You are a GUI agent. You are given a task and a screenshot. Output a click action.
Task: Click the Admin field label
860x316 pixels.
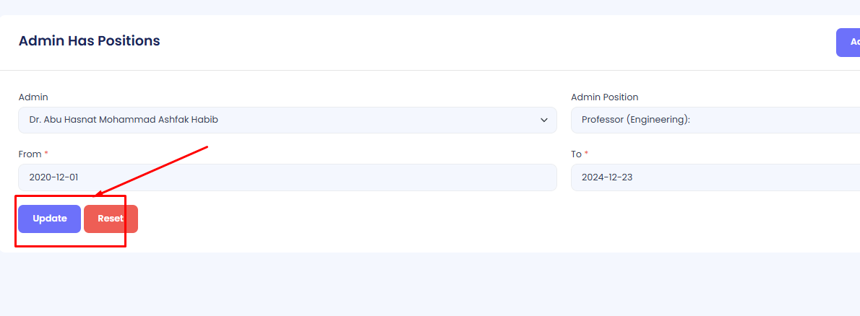tap(33, 97)
